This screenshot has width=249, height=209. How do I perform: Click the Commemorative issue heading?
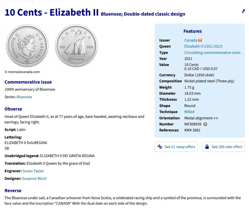pos(28,82)
